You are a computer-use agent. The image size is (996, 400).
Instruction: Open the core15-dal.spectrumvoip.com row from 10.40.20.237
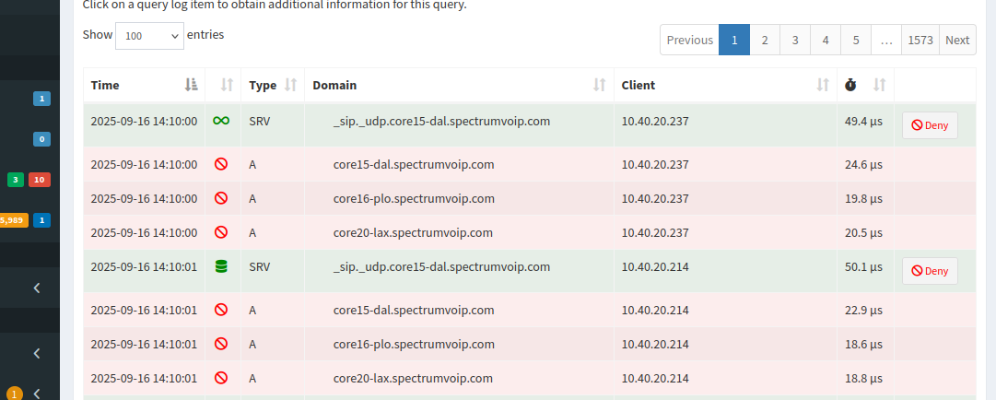[x=414, y=165]
